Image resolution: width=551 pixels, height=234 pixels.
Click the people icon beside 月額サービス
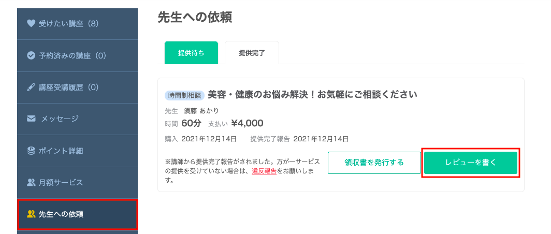[31, 182]
